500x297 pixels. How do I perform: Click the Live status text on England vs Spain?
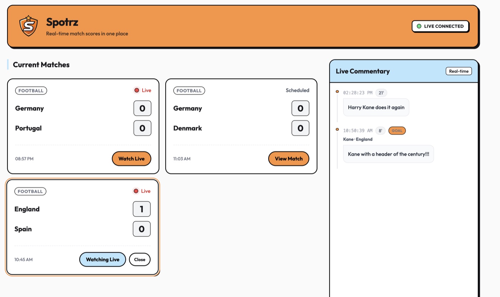coord(146,191)
